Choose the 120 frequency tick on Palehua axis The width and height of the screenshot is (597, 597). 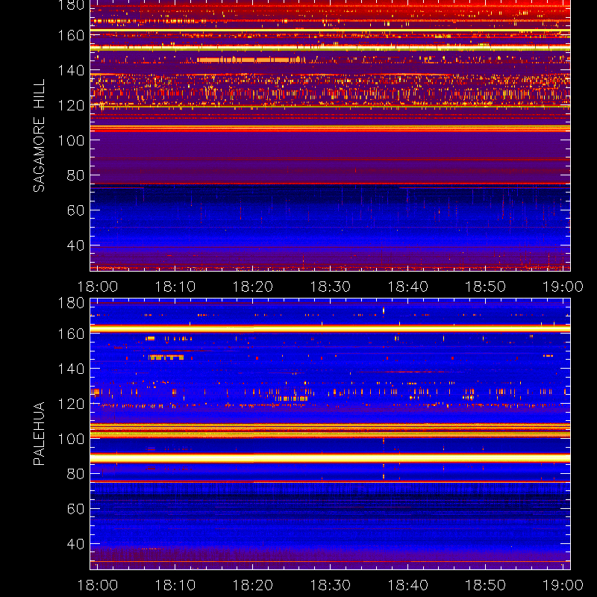pyautogui.click(x=71, y=404)
